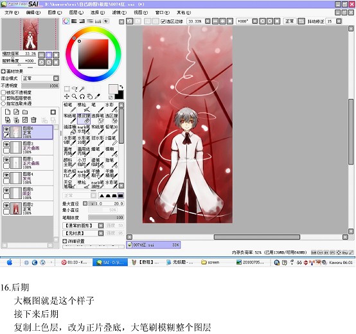Image resolution: width=356 pixels, height=334 pixels.
Task: Choose the 油漆桶 paint bucket tool
Action: [x=69, y=130]
